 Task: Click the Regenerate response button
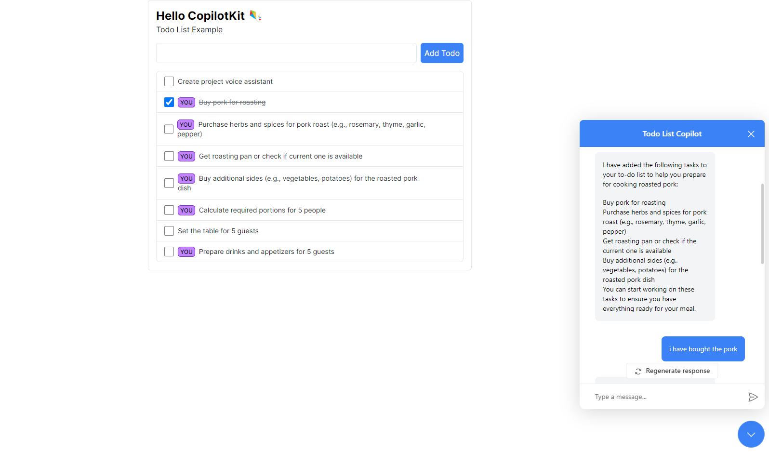(672, 371)
